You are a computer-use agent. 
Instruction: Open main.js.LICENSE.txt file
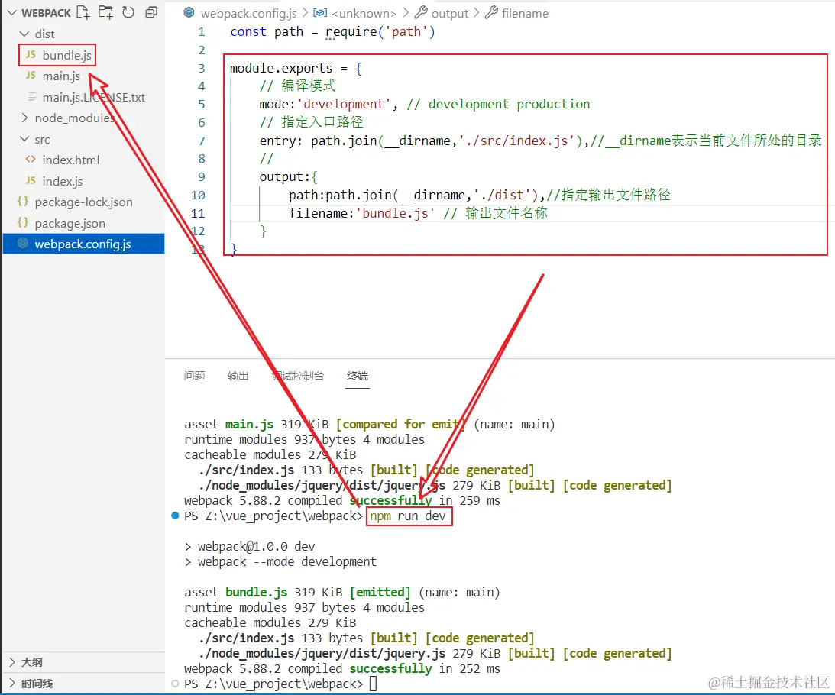coord(94,98)
